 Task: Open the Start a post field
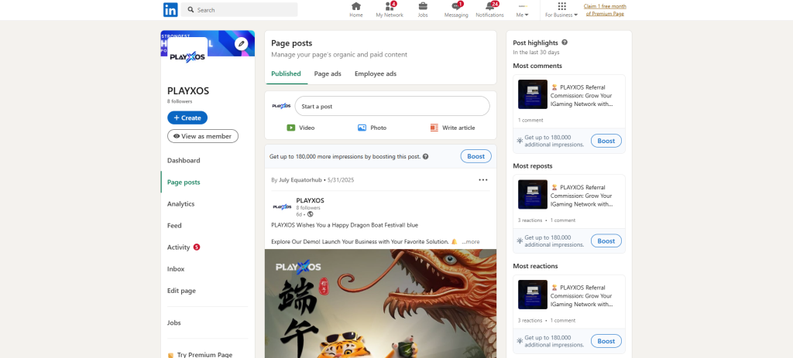click(x=393, y=107)
